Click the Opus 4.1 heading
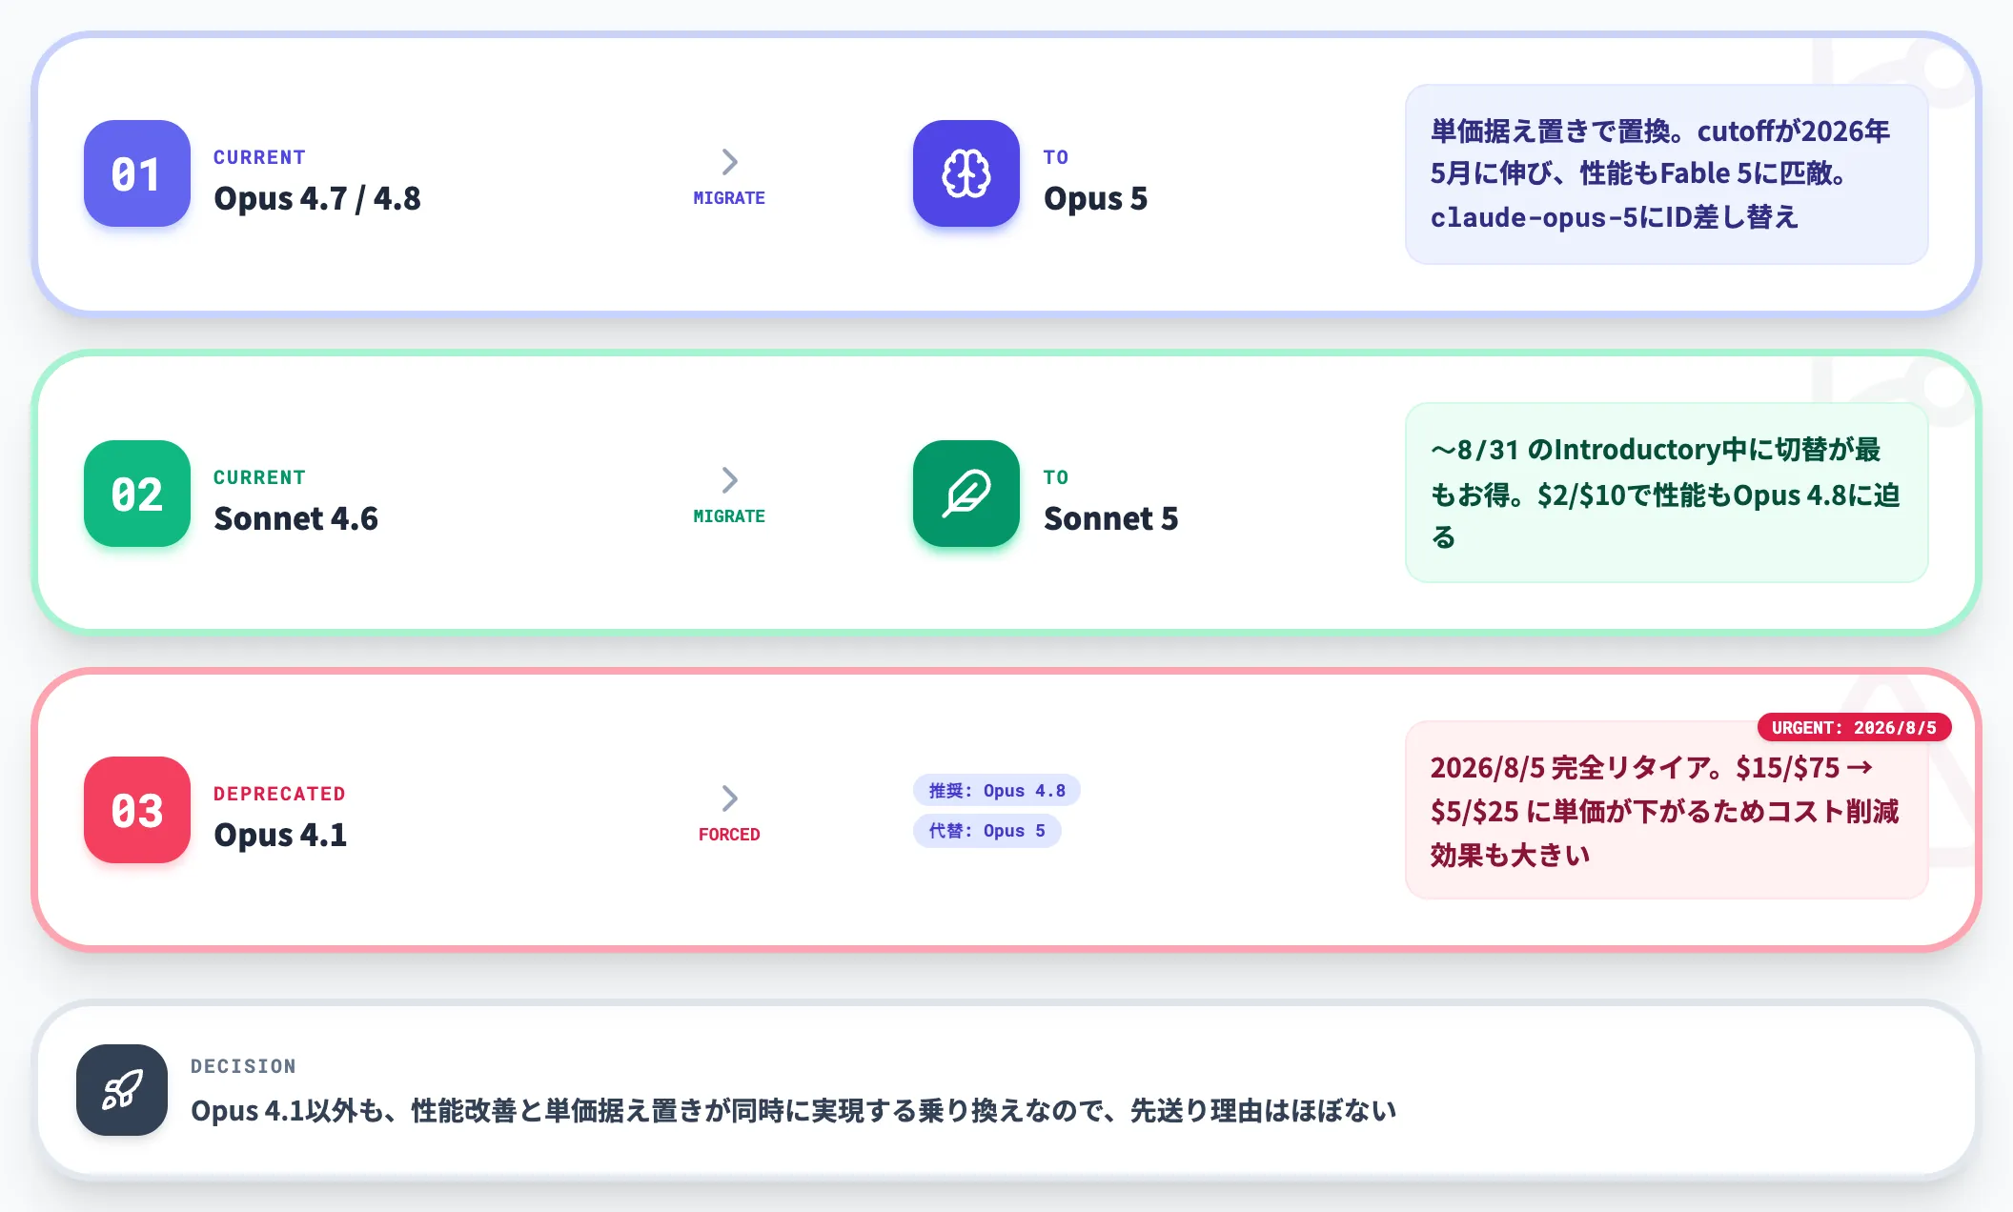This screenshot has width=2013, height=1212. click(280, 835)
